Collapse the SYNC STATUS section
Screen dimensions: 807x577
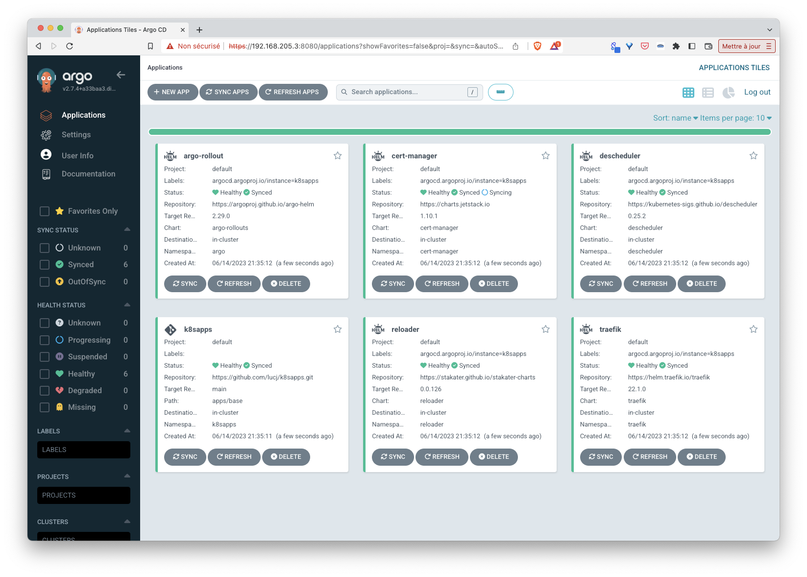127,229
